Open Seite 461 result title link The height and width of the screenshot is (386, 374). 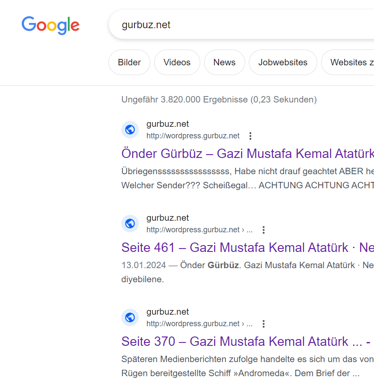coord(248,248)
